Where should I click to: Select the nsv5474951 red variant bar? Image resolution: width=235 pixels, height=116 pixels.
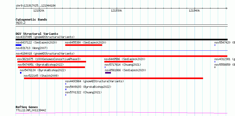click(x=51, y=67)
